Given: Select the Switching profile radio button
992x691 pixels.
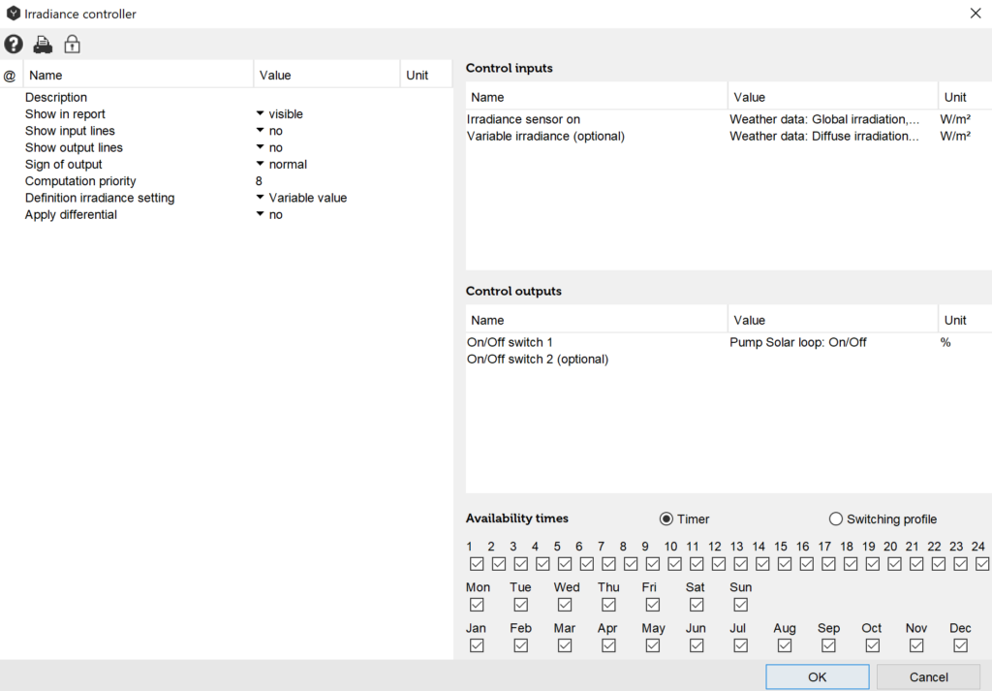Looking at the screenshot, I should [836, 519].
